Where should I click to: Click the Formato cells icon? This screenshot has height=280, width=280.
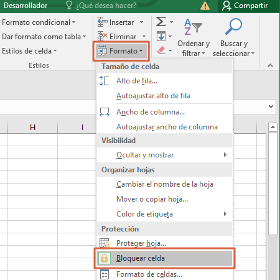(x=102, y=50)
